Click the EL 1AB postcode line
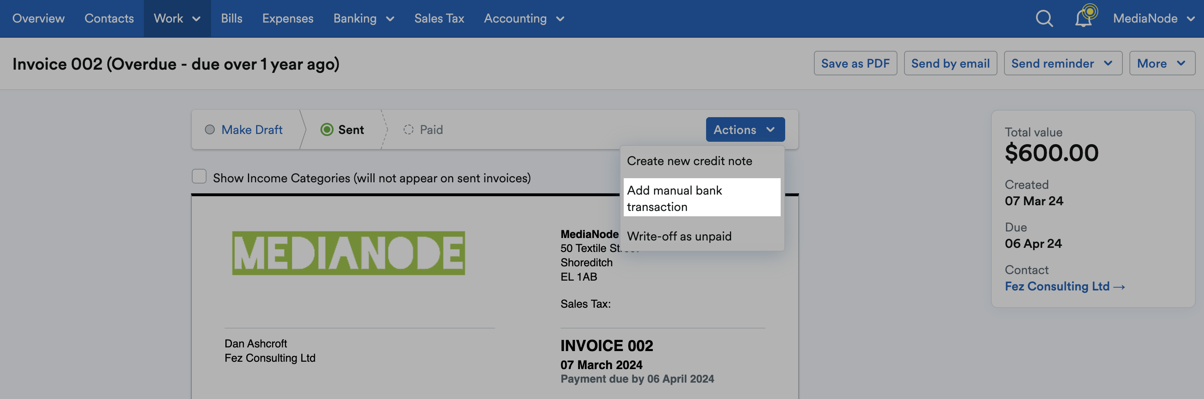The image size is (1204, 399). (579, 277)
